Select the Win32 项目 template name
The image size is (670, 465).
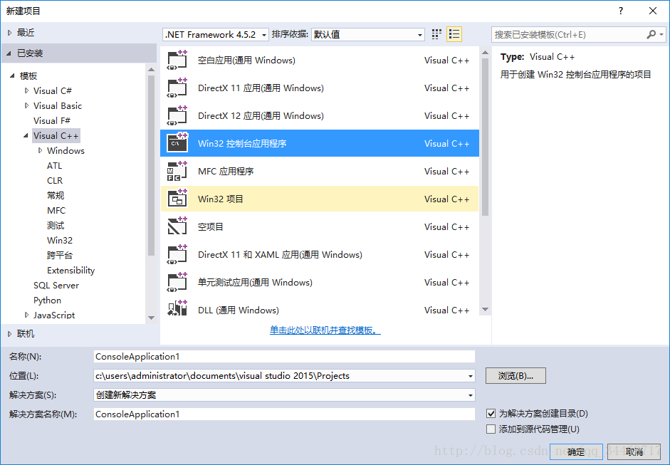click(221, 199)
